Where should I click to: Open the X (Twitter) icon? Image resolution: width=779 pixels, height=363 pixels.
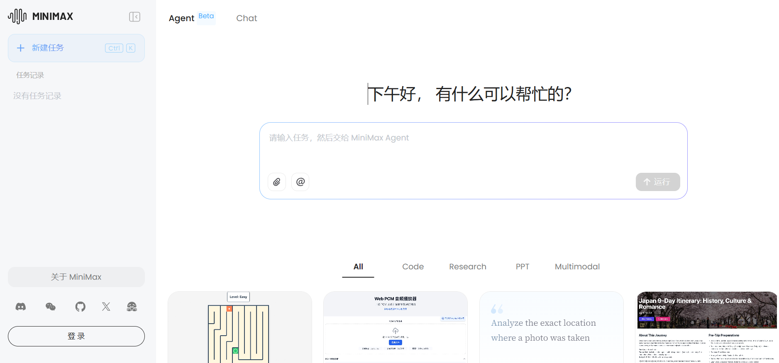click(106, 307)
